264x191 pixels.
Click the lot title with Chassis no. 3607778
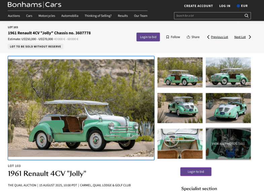coord(49,33)
